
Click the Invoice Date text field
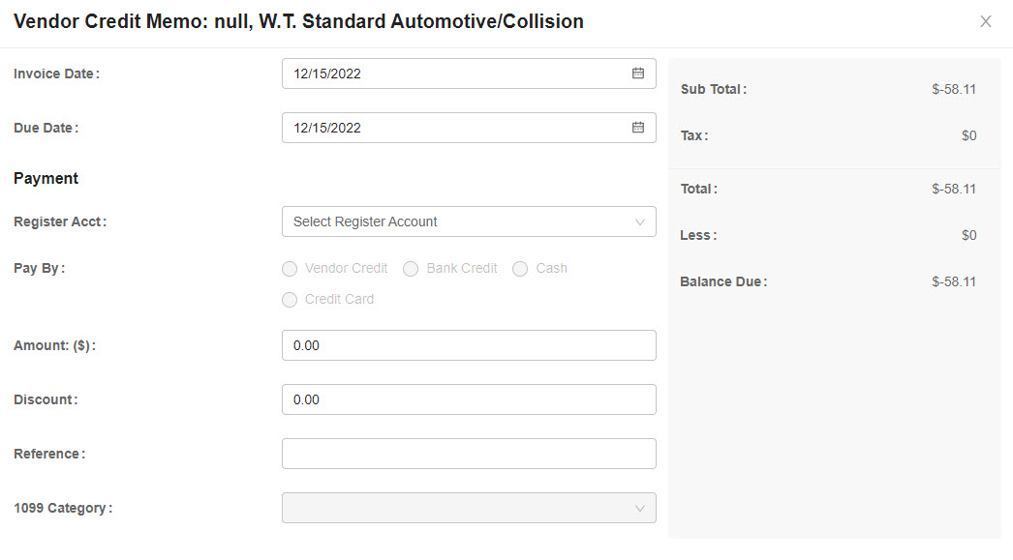point(469,74)
